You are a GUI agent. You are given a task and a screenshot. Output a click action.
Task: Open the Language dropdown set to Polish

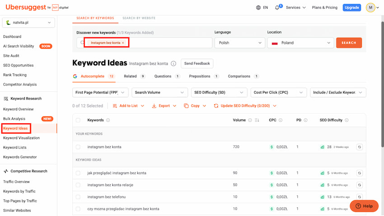tap(240, 43)
